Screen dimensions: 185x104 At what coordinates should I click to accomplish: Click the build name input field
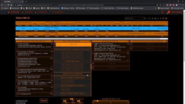point(134,18)
